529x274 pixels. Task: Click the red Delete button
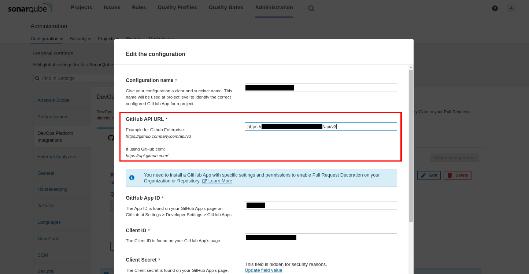pos(458,175)
